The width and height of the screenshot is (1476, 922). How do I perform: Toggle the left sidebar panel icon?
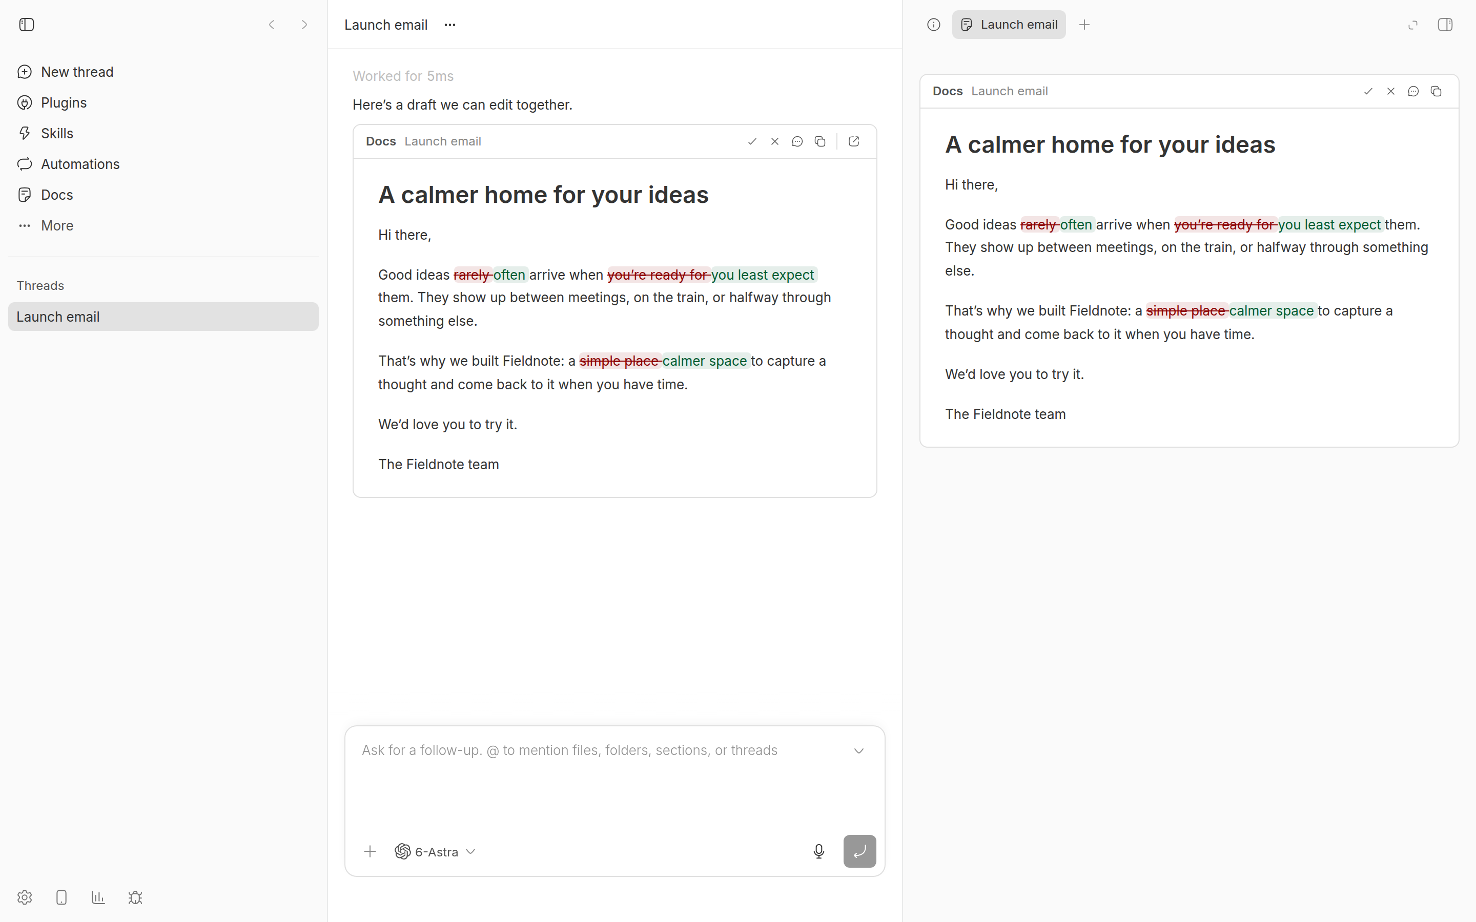pyautogui.click(x=26, y=25)
